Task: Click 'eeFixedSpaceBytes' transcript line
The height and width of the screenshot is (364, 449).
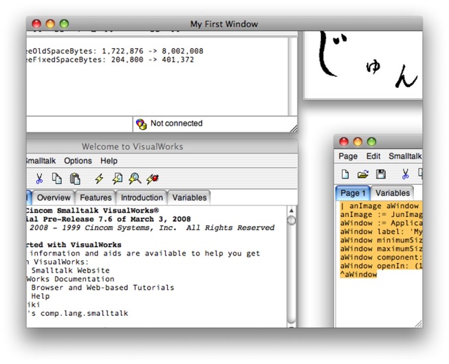Action: (x=110, y=60)
